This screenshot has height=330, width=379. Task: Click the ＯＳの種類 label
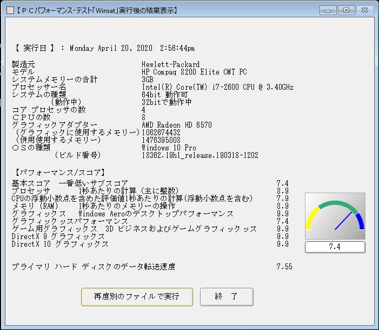point(31,148)
